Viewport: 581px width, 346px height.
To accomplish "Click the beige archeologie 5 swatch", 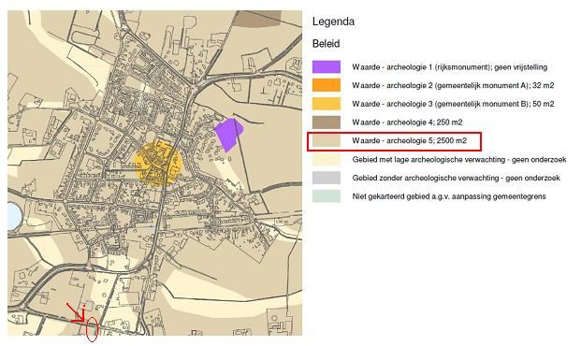I will (327, 141).
